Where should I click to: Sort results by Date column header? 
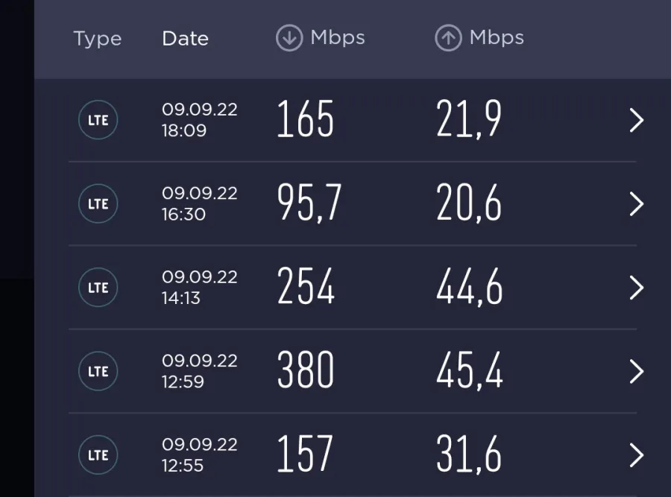click(186, 39)
